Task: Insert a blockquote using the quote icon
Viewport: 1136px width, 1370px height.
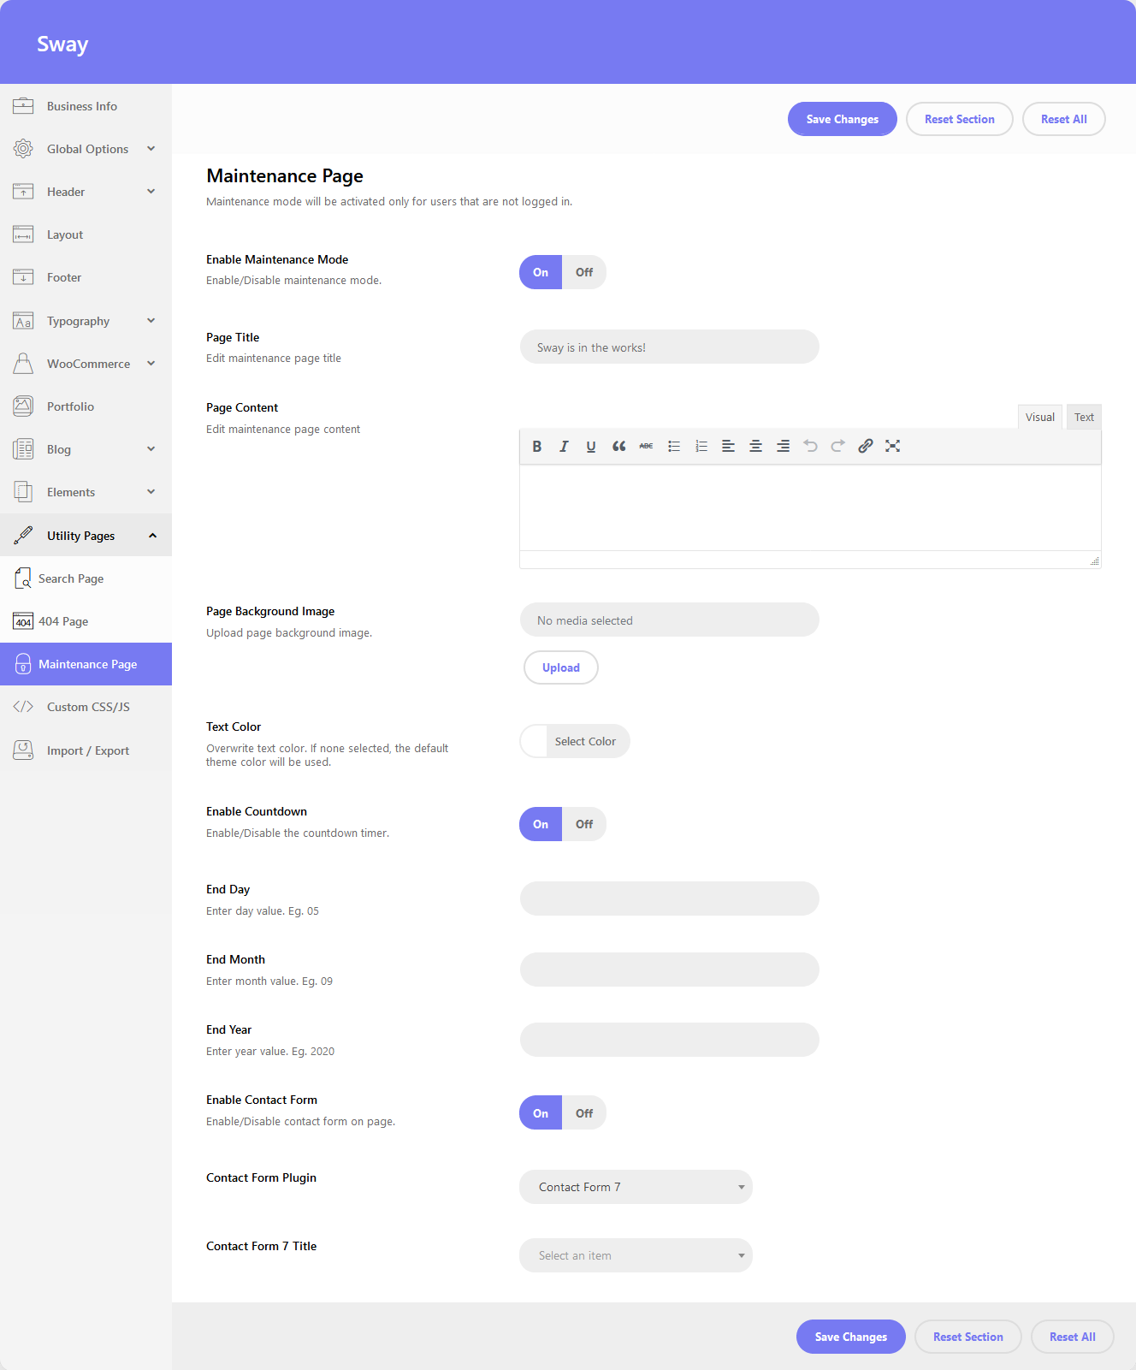Action: pos(618,446)
